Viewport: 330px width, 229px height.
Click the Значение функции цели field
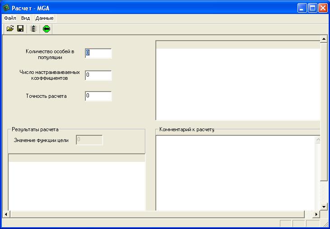click(x=89, y=140)
